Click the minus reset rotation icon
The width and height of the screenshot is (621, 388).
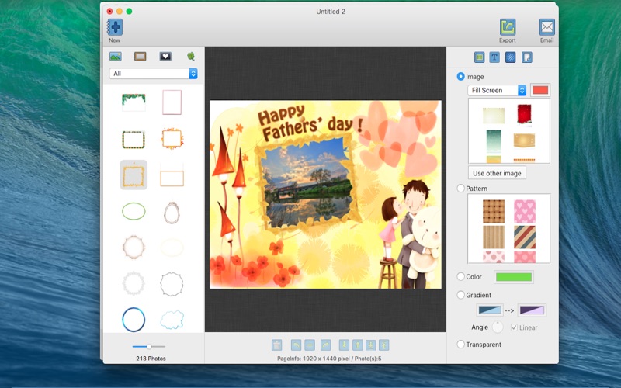point(310,345)
